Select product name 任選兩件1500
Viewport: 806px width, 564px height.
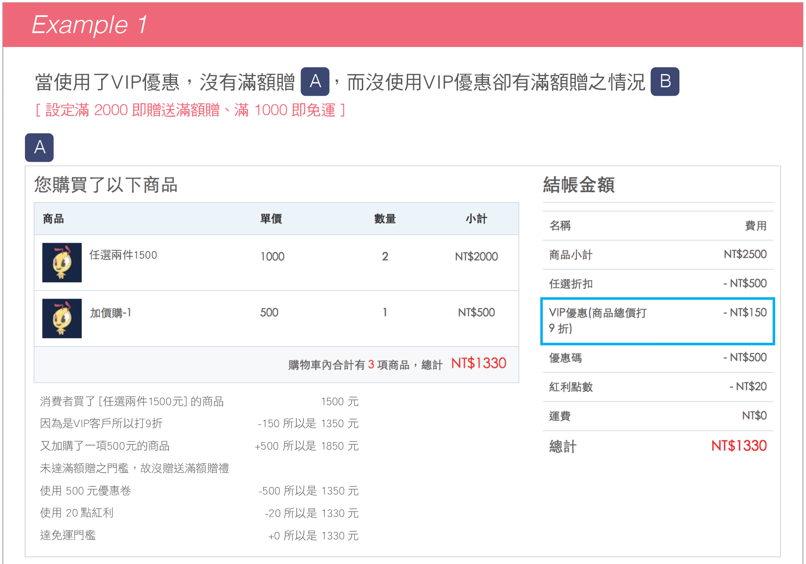click(123, 255)
